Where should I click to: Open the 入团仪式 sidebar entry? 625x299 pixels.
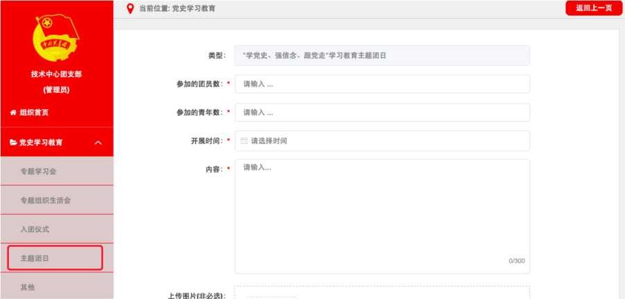point(35,228)
